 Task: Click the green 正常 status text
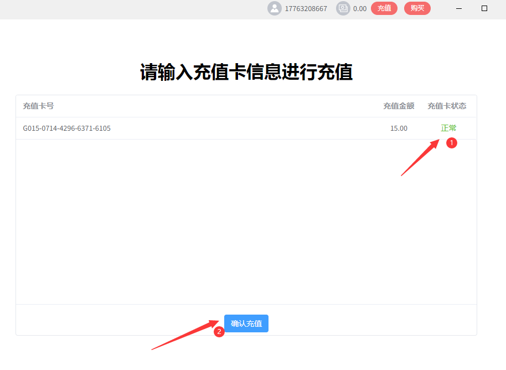pyautogui.click(x=448, y=128)
